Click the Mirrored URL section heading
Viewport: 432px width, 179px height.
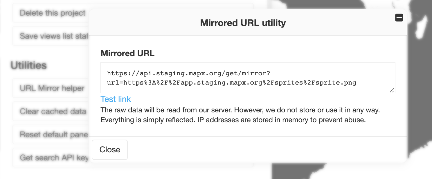127,53
